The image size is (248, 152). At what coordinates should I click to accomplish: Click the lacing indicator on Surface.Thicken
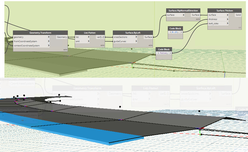tap(240, 28)
